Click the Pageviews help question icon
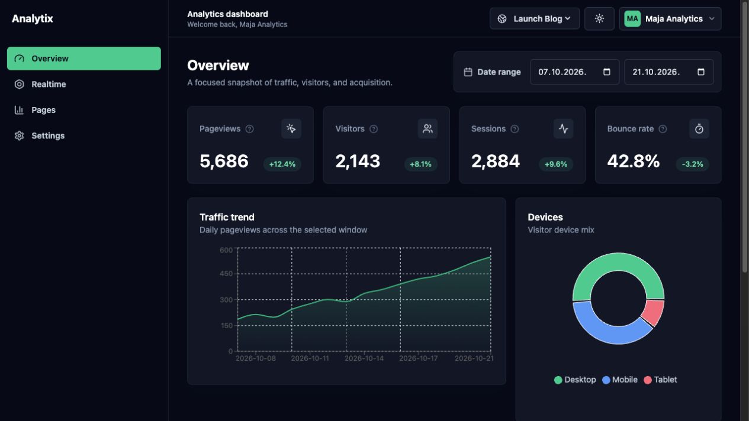The height and width of the screenshot is (421, 749). point(250,129)
